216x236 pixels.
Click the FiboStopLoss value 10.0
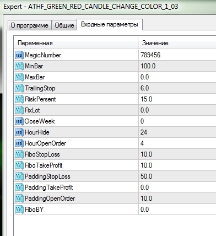(x=147, y=154)
